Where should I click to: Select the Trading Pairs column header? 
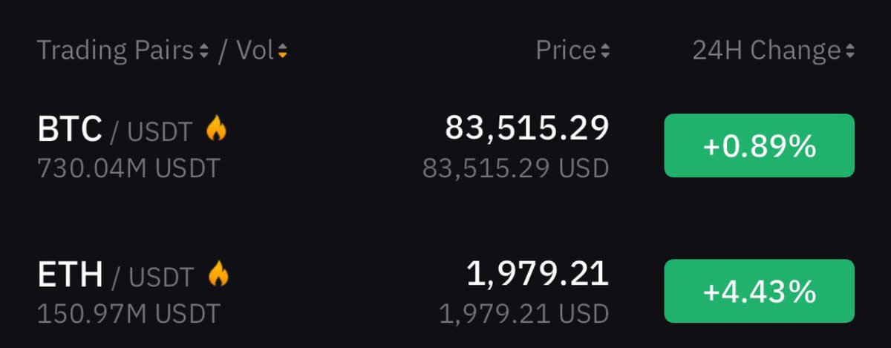pos(116,50)
